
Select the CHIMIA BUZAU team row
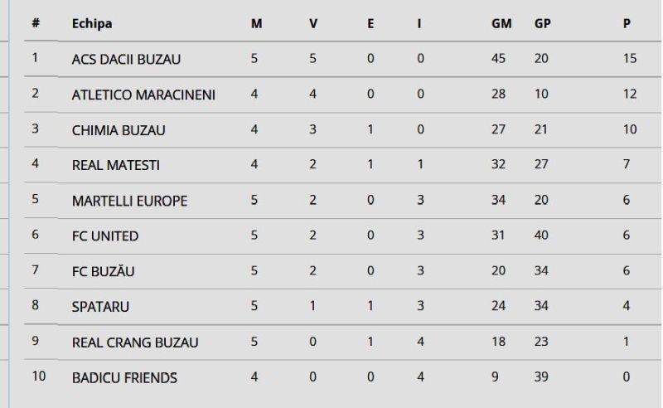click(x=119, y=130)
